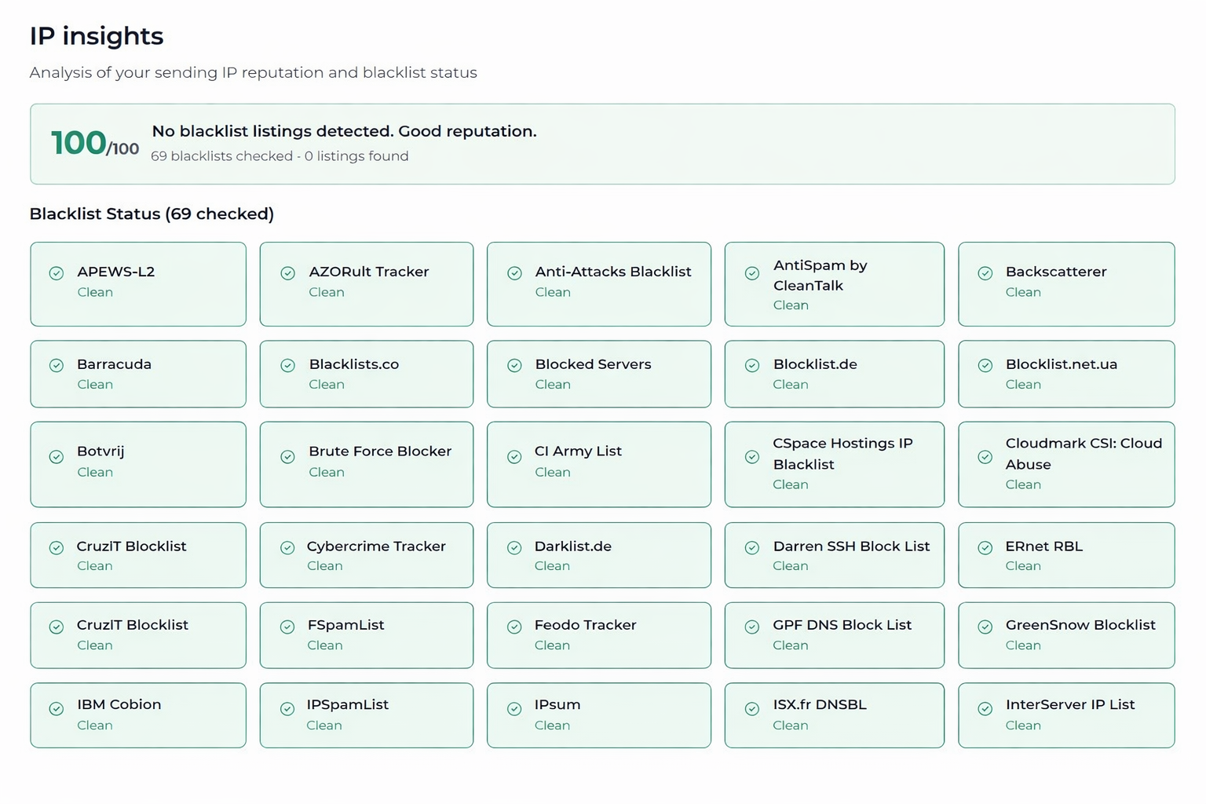Click Clean status under CI Army List
1206x804 pixels.
coord(553,473)
